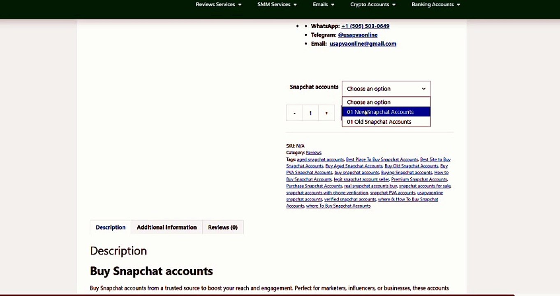Select '01 New Snapchat Accounts' option
Image resolution: width=560 pixels, height=296 pixels.
(x=386, y=112)
